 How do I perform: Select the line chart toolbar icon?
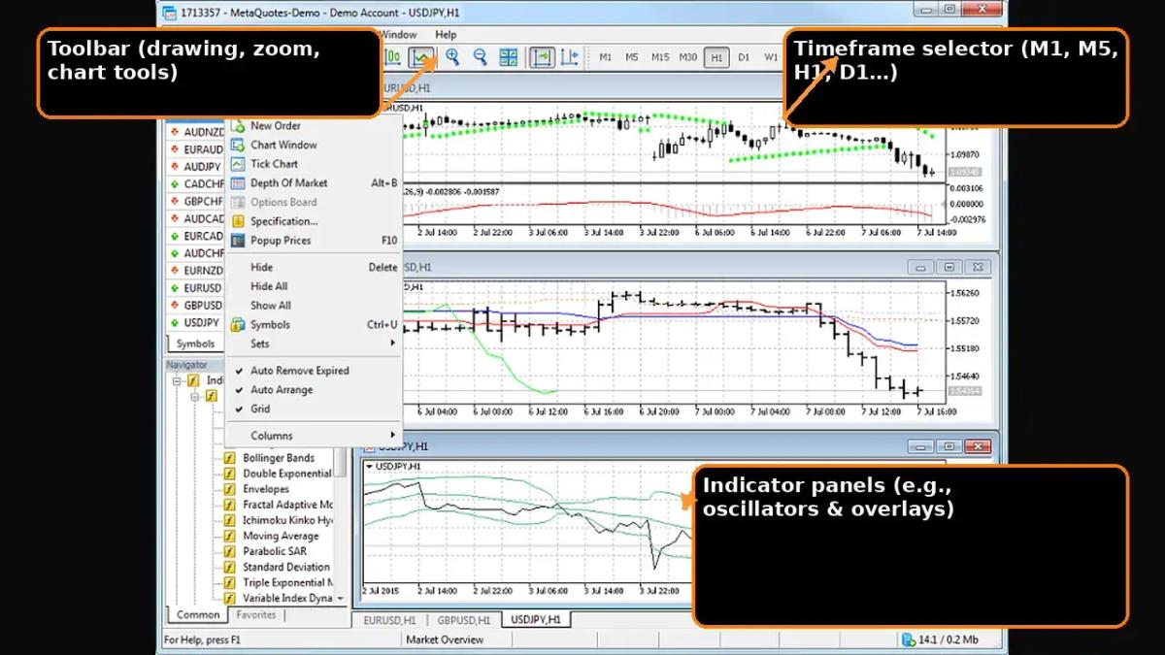[x=421, y=57]
